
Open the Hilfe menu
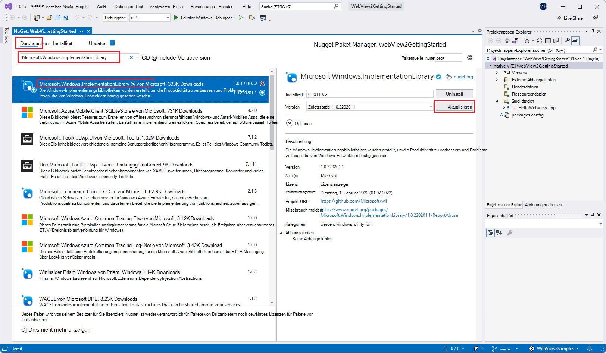(247, 7)
